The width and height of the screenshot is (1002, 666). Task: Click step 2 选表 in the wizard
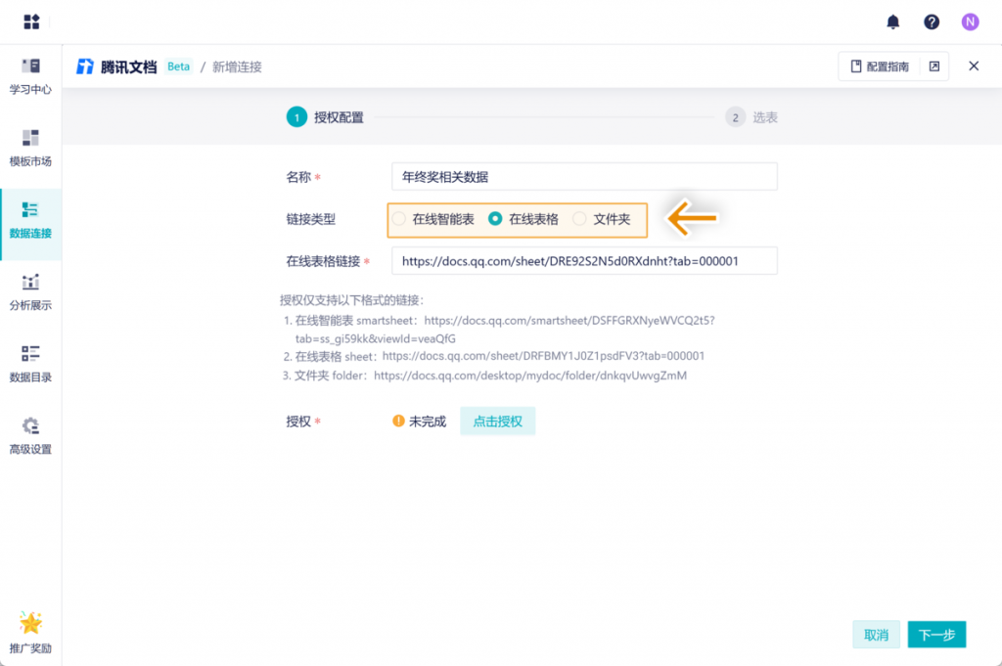click(751, 117)
